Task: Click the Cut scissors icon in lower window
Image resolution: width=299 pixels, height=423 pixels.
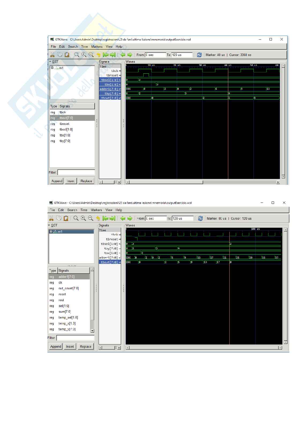Action: tap(51, 218)
